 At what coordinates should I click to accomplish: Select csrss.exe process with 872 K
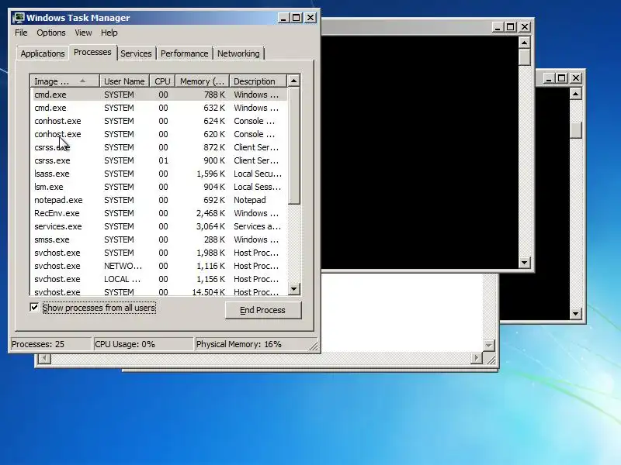click(x=158, y=147)
